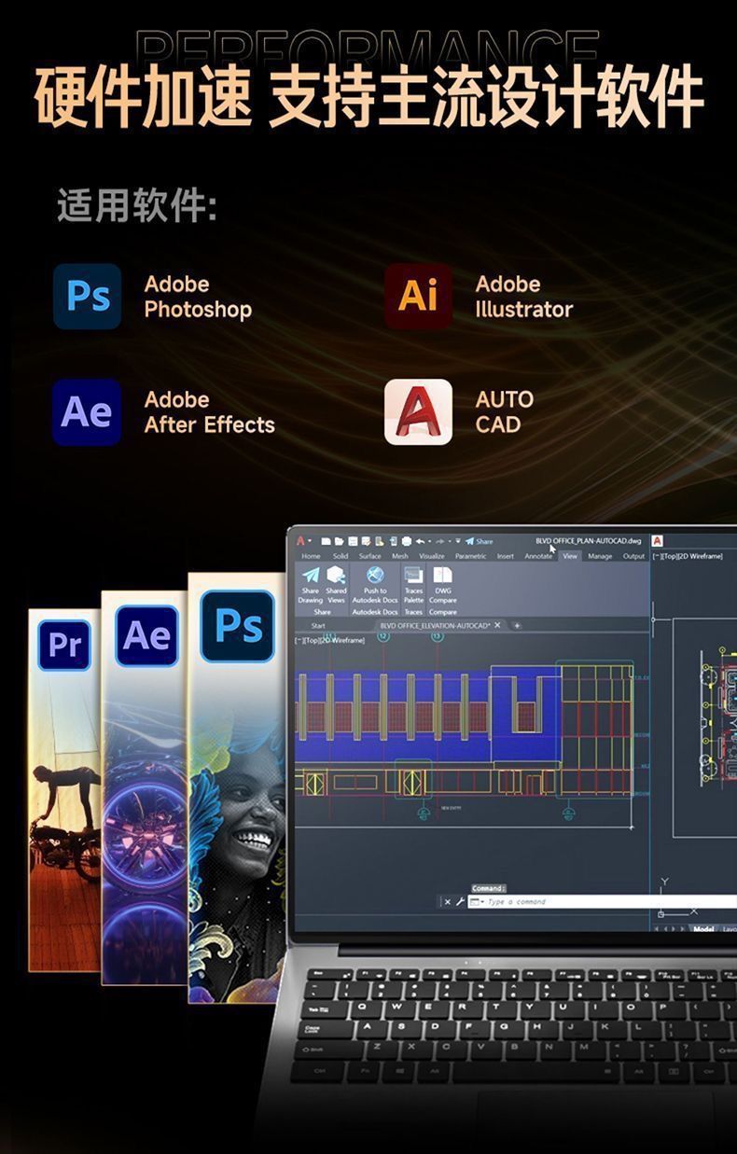The height and width of the screenshot is (1154, 737).
Task: Select the Share Drawing ribbon icon
Action: coord(311,575)
